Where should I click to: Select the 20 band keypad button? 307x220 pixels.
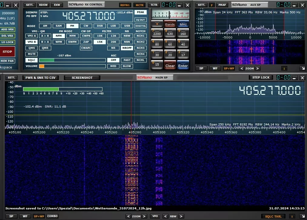[x=170, y=55]
